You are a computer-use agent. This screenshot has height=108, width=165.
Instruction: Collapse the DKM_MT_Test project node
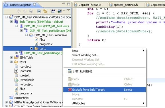point(6,17)
